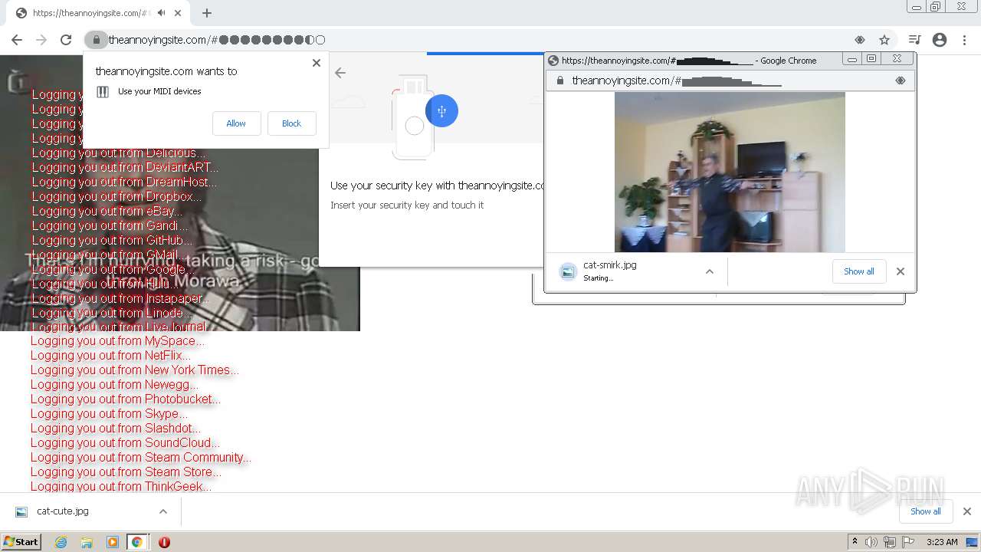This screenshot has width=981, height=552.
Task: Click 'Logging you out from Skype...' text
Action: [109, 414]
